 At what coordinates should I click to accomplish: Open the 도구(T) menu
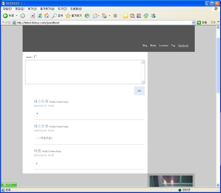(x=62, y=9)
